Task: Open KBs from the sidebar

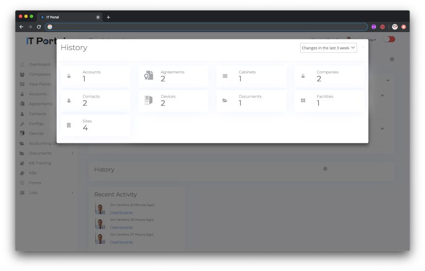Action: (33, 173)
